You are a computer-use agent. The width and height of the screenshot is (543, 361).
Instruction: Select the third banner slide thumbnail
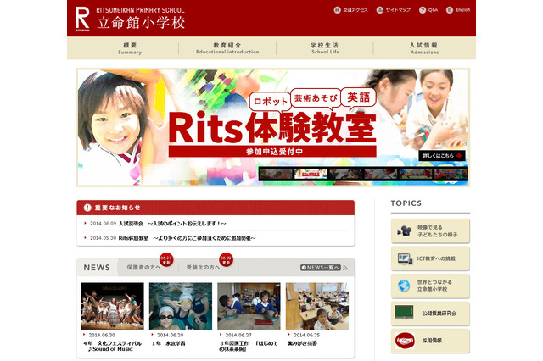point(345,174)
